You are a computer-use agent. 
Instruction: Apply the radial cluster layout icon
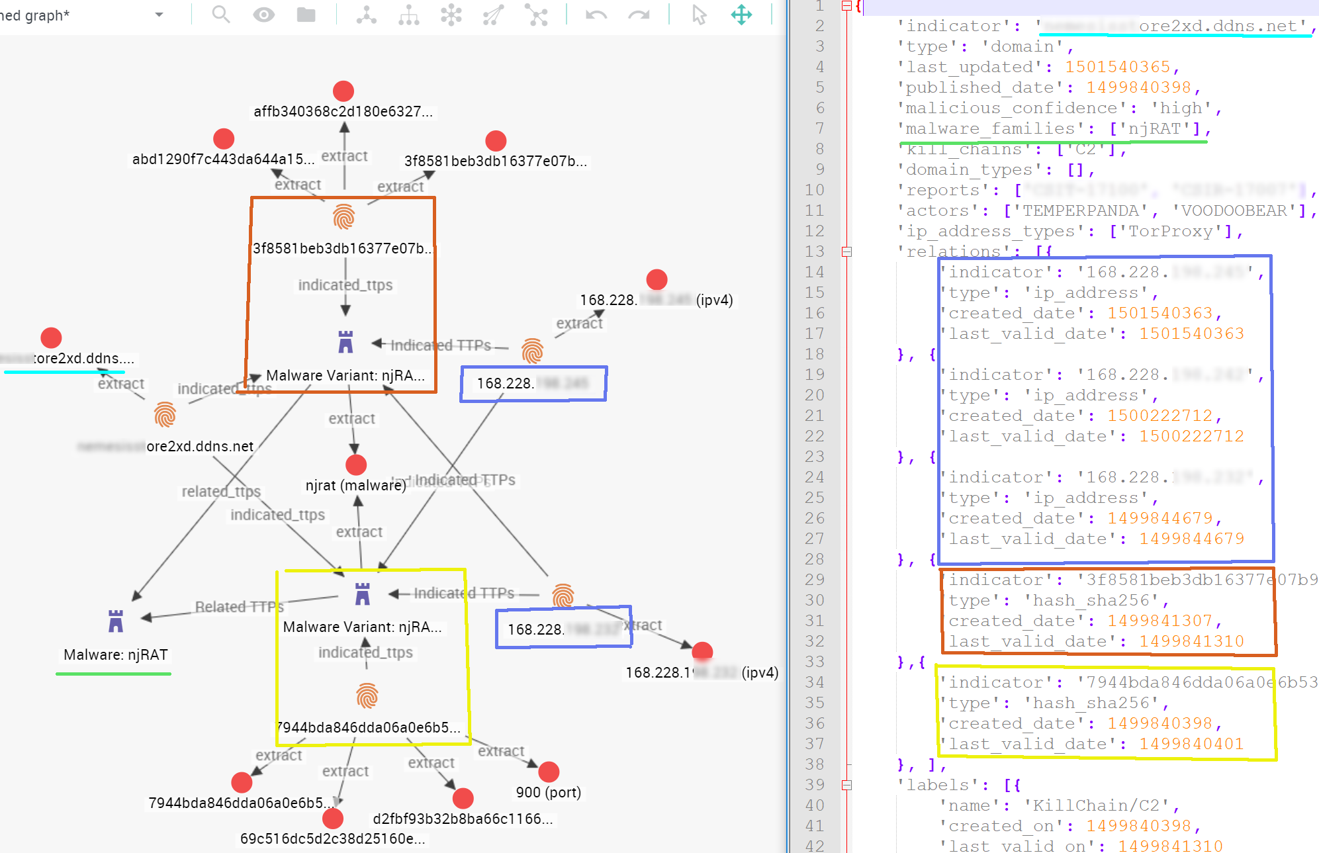(451, 15)
